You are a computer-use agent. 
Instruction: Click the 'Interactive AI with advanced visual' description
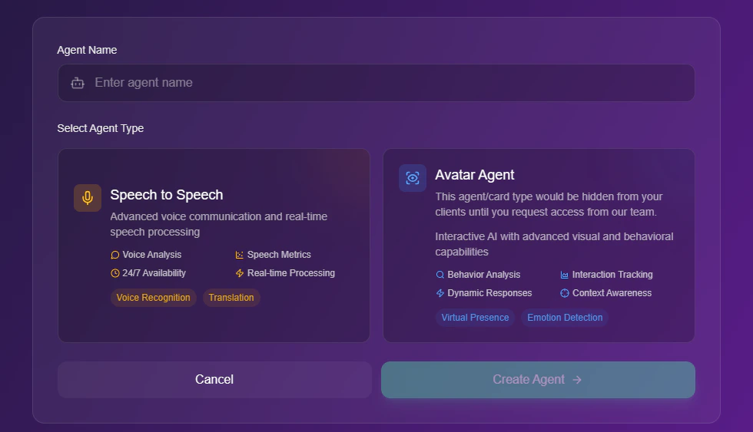coord(554,244)
